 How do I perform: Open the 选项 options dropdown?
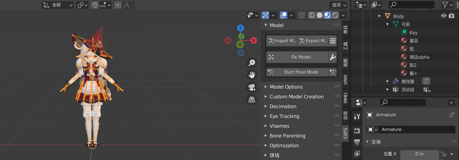338,5
